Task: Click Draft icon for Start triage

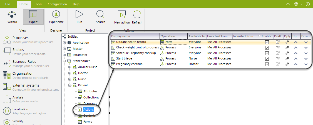Action: pyautogui.click(x=278, y=59)
